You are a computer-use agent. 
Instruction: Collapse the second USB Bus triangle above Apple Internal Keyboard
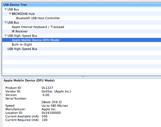tap(6, 22)
